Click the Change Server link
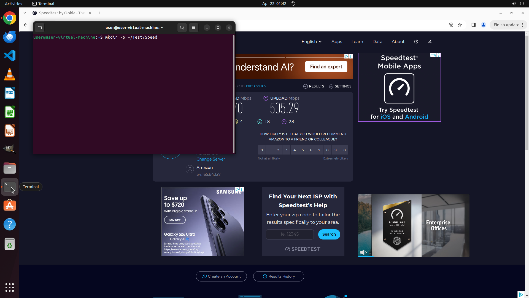529x298 pixels. click(210, 159)
